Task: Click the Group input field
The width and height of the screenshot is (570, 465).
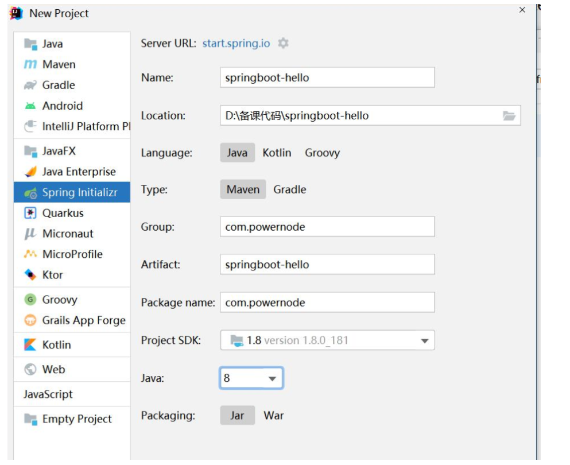Action: coord(328,227)
